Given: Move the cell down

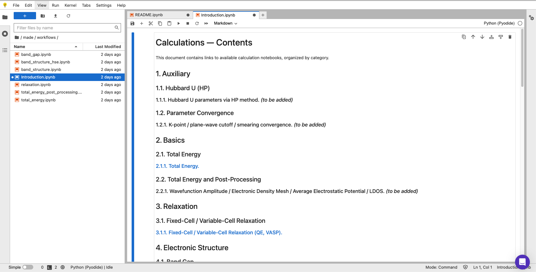Looking at the screenshot, I should click(482, 37).
